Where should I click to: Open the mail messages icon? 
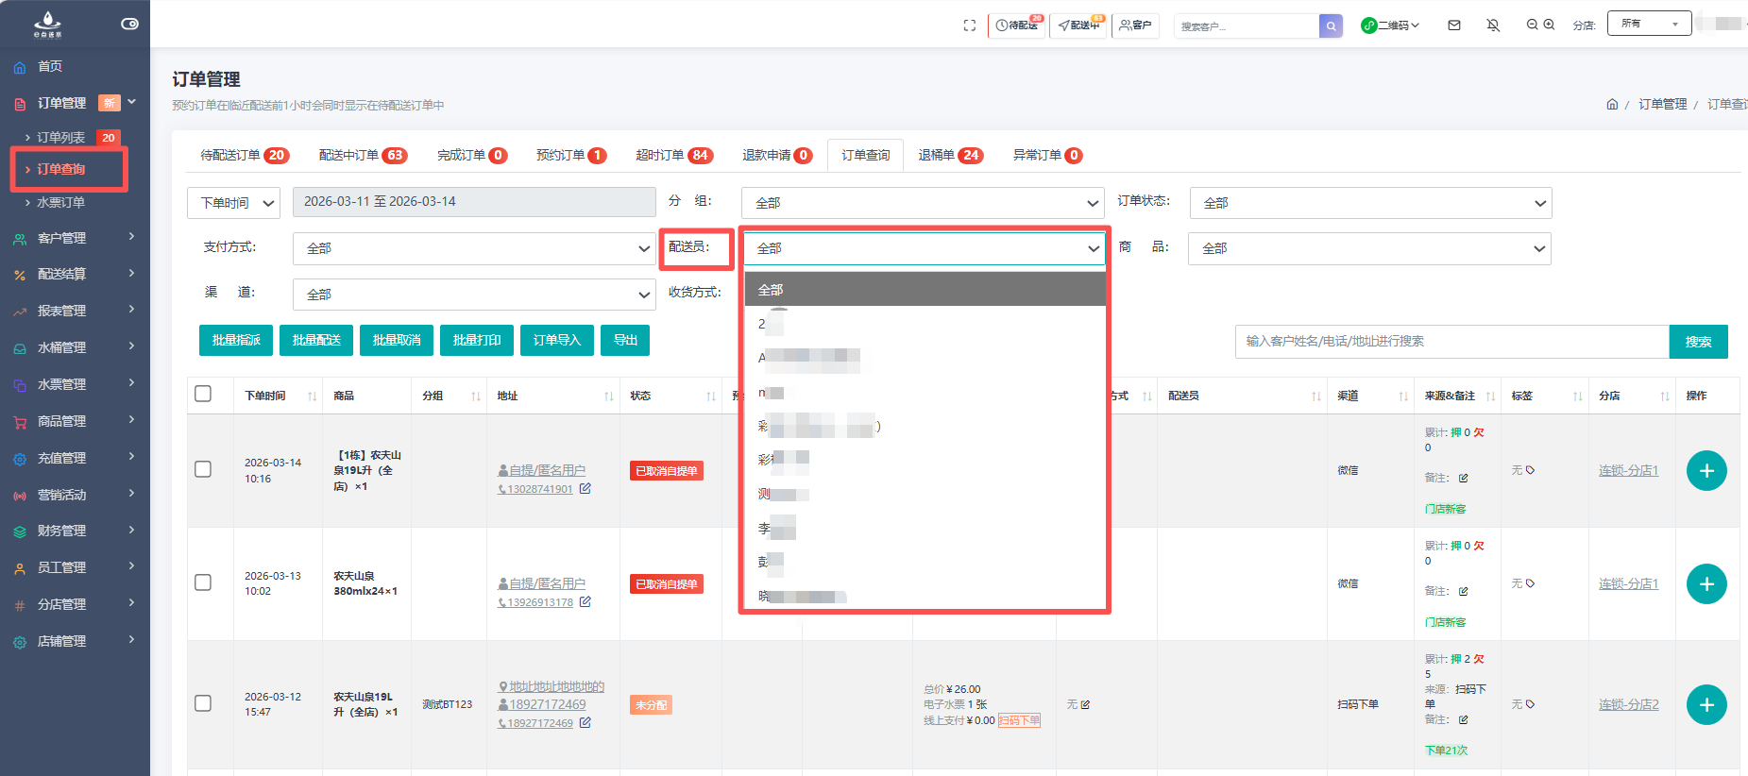pyautogui.click(x=1454, y=25)
